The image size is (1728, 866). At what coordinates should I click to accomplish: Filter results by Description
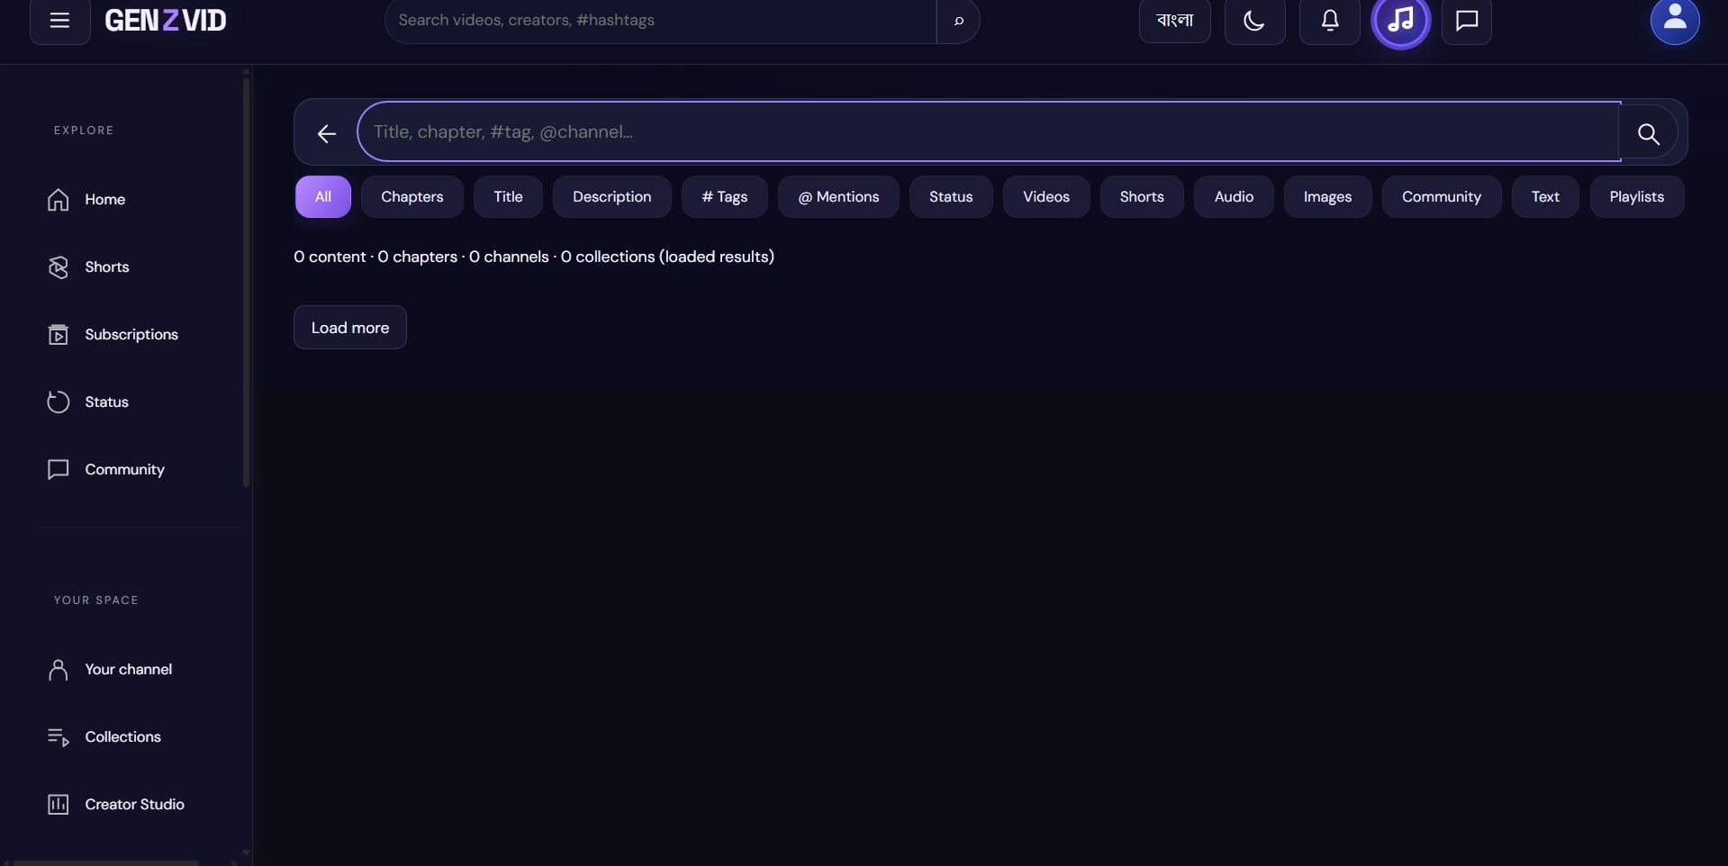(612, 196)
